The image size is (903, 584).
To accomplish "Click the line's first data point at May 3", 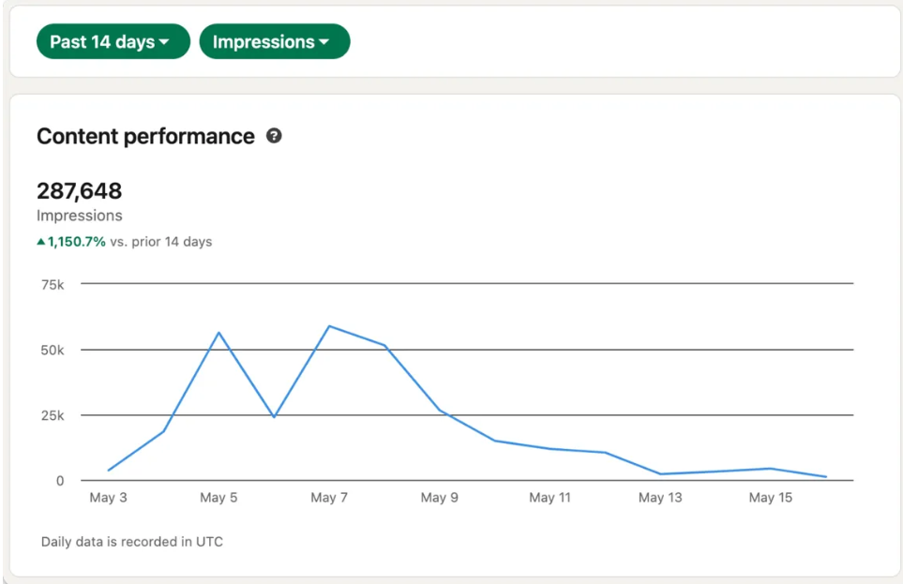I will click(x=109, y=471).
